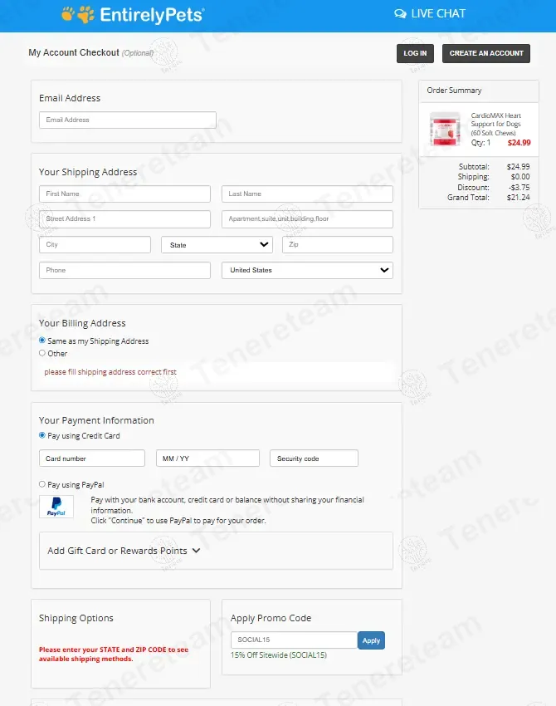Viewport: 556px width, 706px height.
Task: Click the Email Address field
Action: point(128,120)
